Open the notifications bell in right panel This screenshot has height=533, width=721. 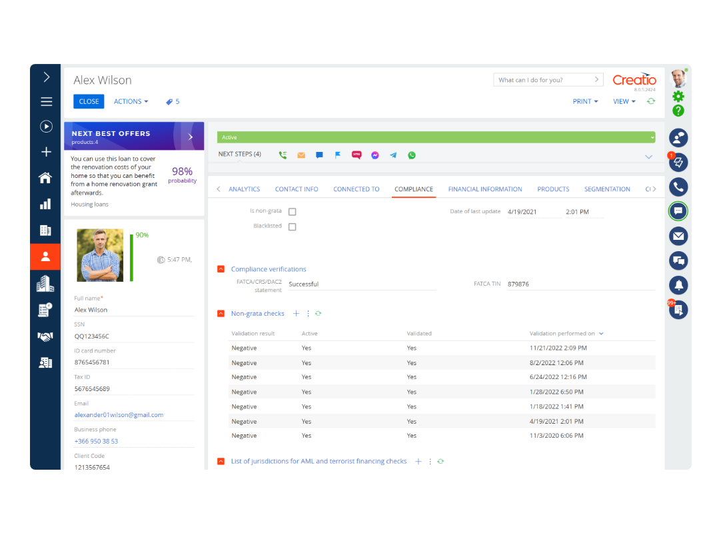pyautogui.click(x=678, y=285)
